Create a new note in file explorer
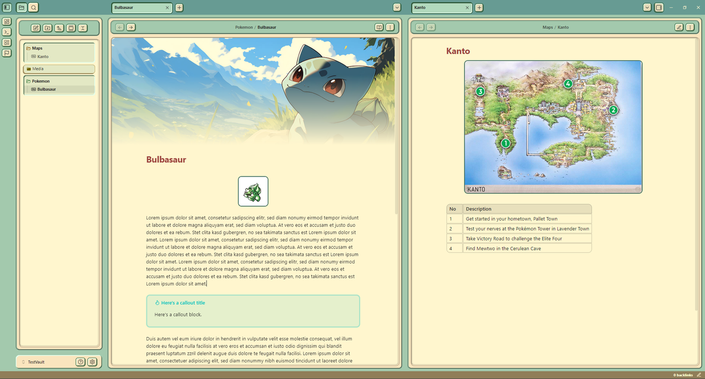The width and height of the screenshot is (705, 379). point(36,28)
